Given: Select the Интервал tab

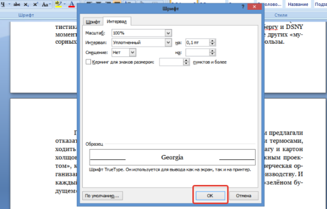Looking at the screenshot, I should (x=117, y=21).
